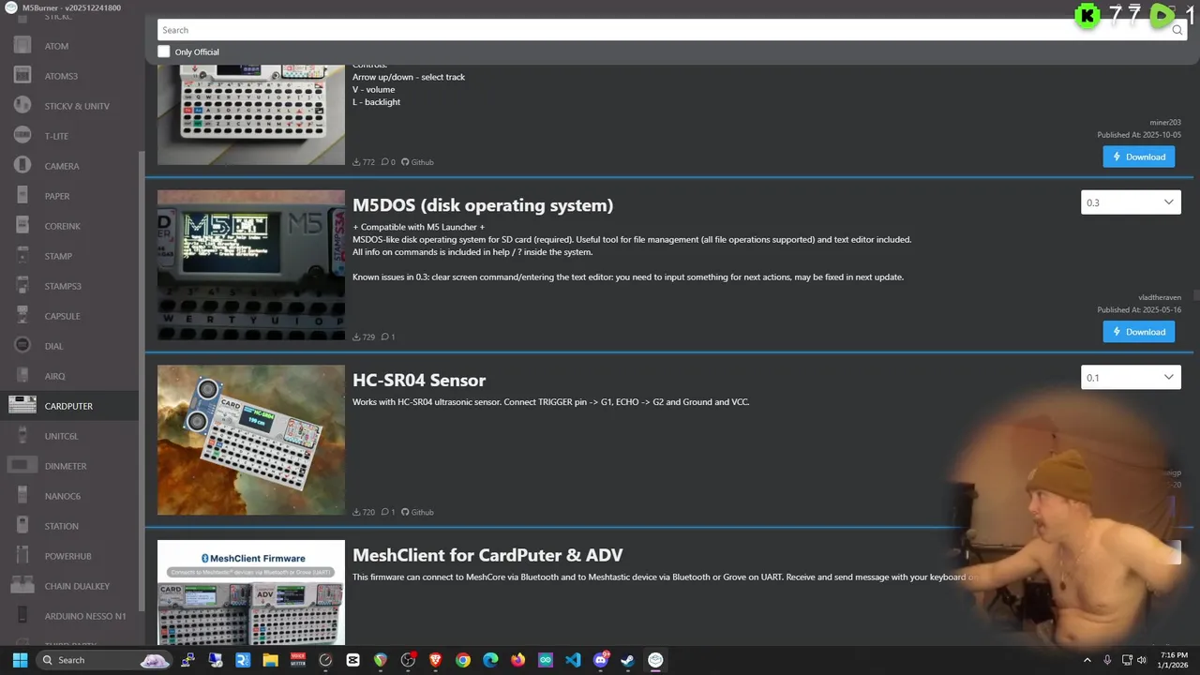Select the NANOC6 device icon

[x=22, y=495]
